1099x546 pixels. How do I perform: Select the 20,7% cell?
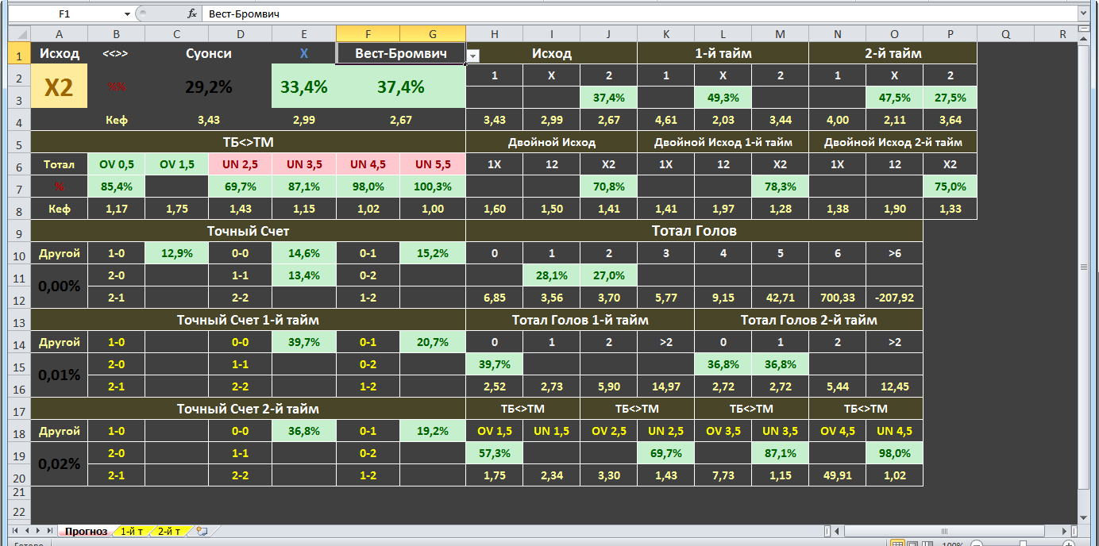(433, 342)
